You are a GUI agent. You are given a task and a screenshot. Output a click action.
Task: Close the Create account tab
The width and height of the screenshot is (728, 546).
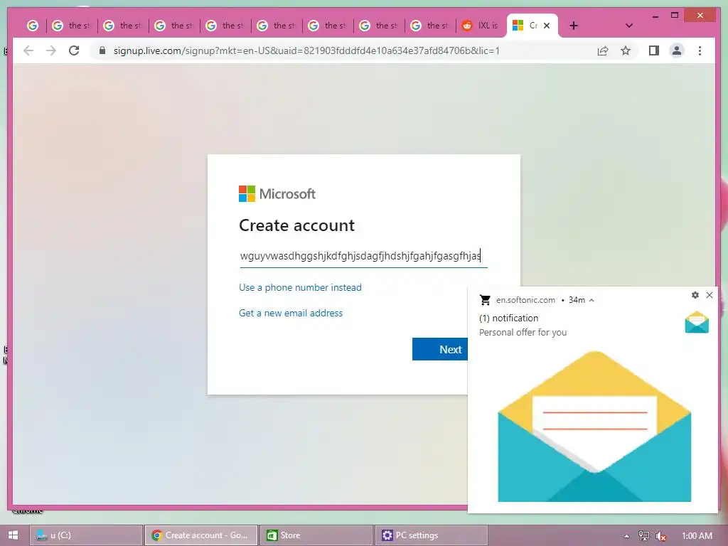tap(547, 26)
